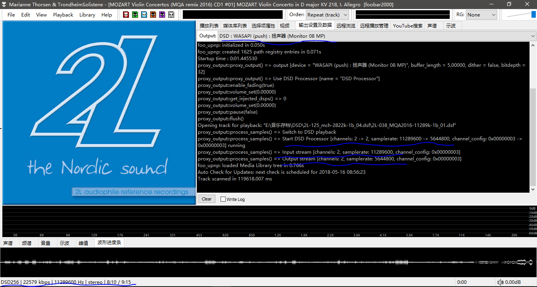Click the red foobar alien toolbar icon
This screenshot has width=537, height=287.
click(126, 15)
